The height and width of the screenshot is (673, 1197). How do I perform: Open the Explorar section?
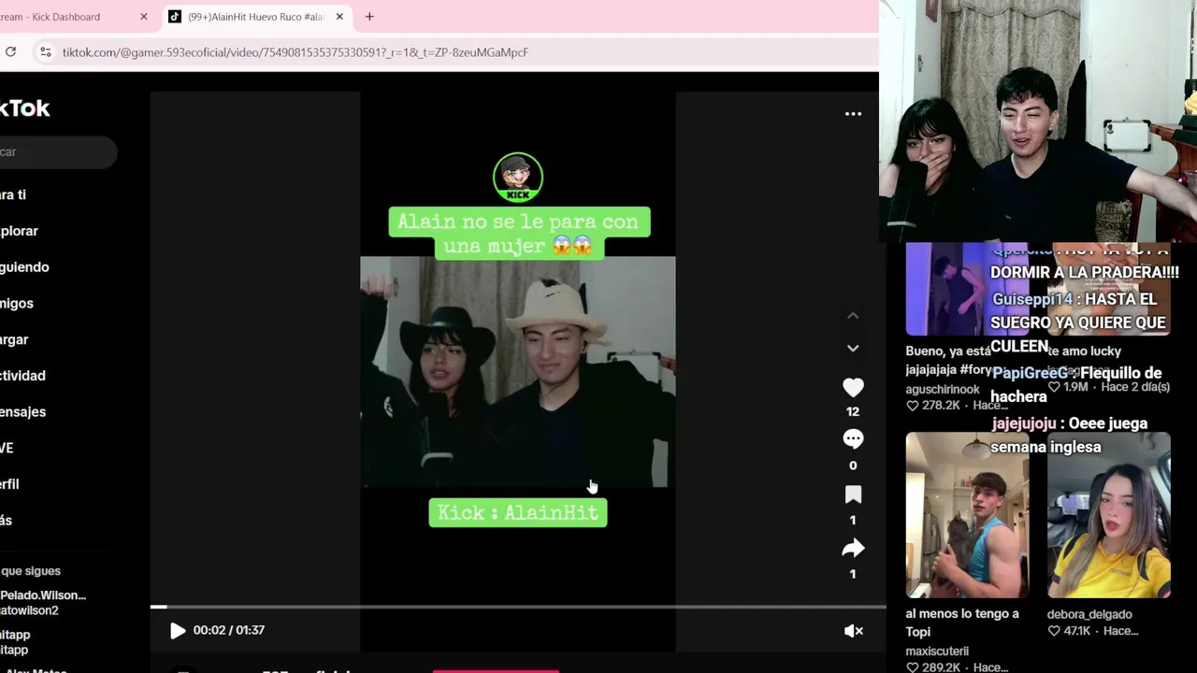tap(19, 231)
